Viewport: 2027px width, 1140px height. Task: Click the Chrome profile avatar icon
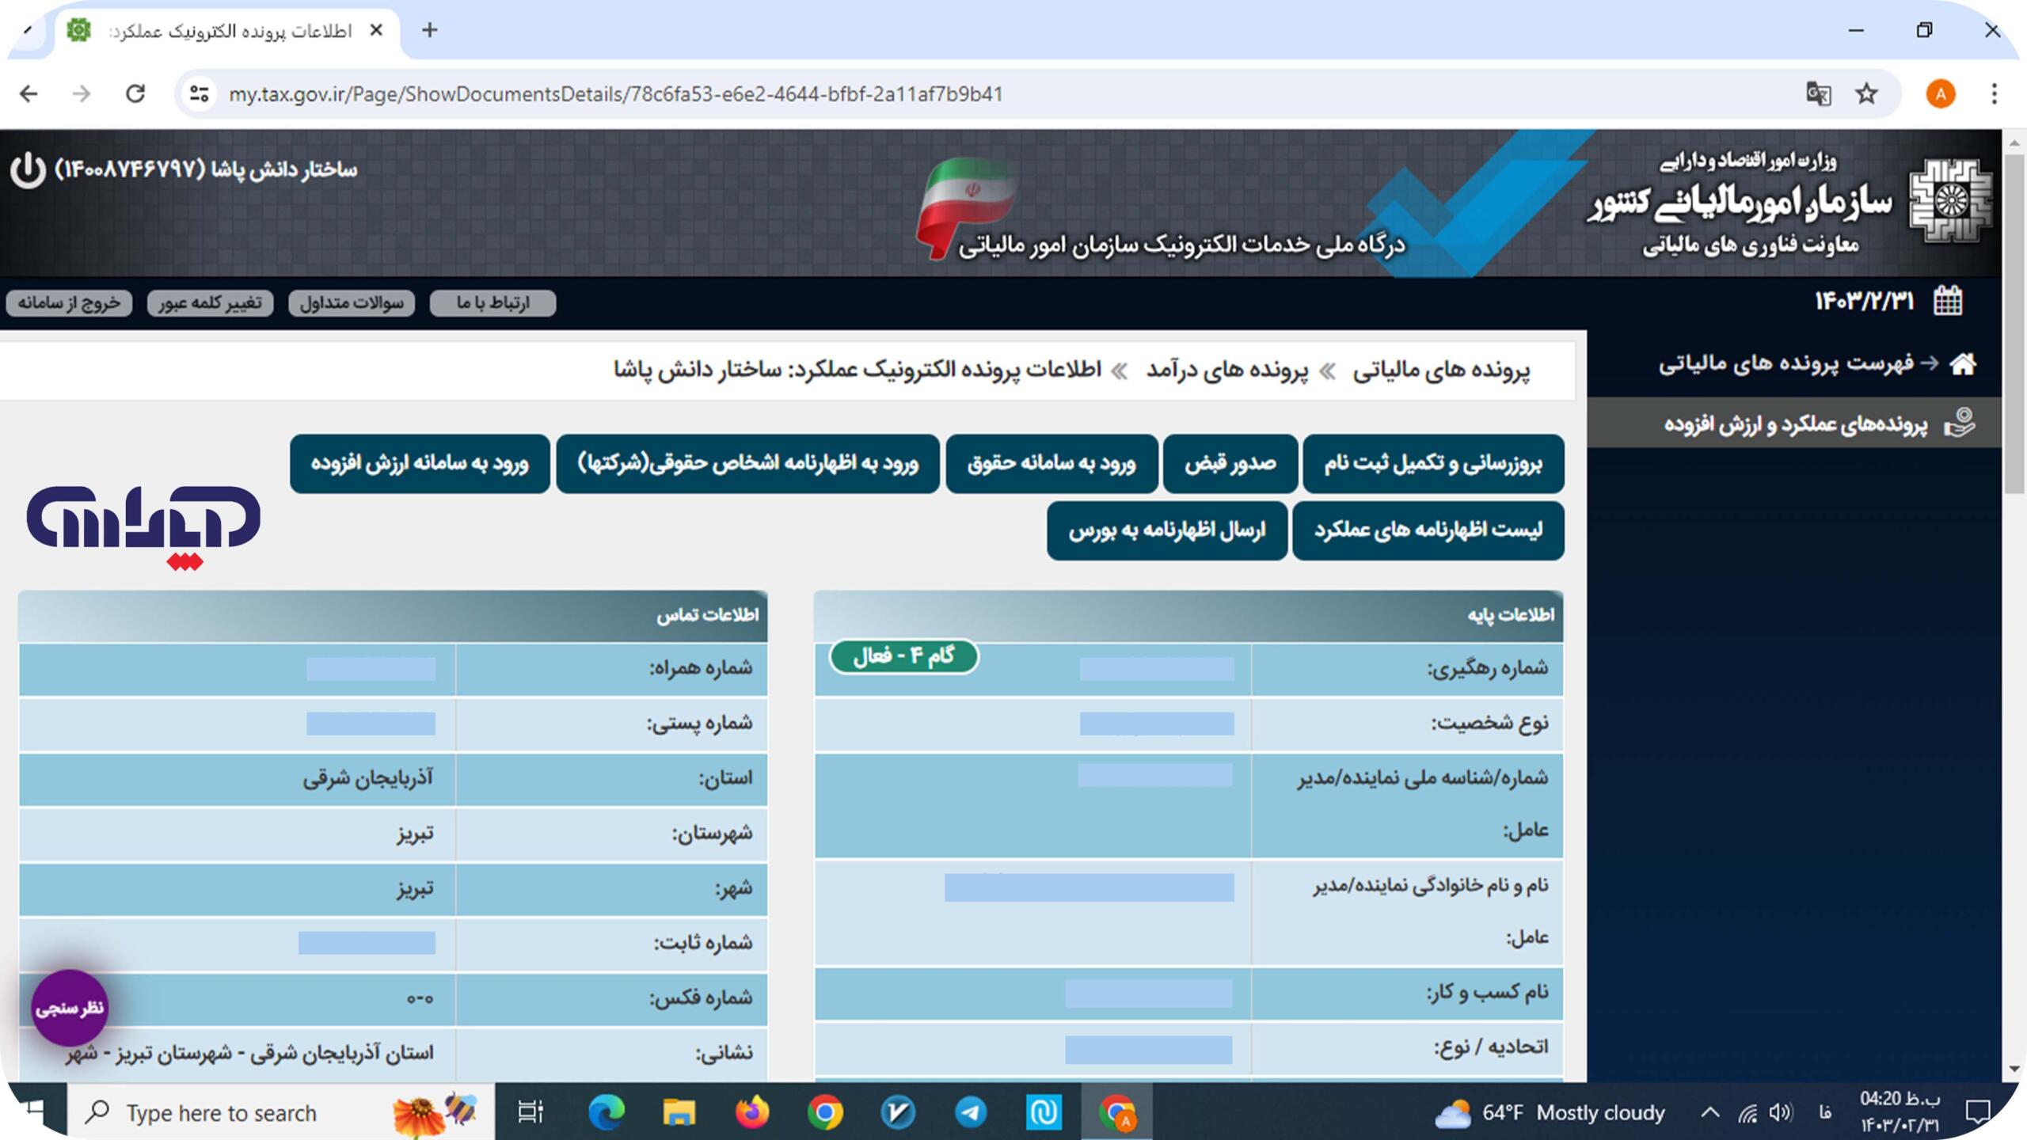click(x=1941, y=94)
